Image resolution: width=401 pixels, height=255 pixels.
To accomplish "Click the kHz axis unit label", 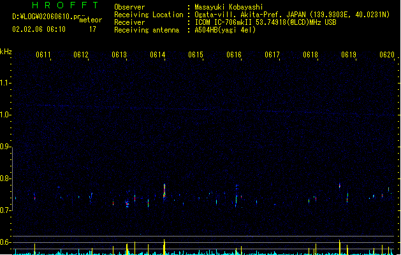I will [x=6, y=52].
